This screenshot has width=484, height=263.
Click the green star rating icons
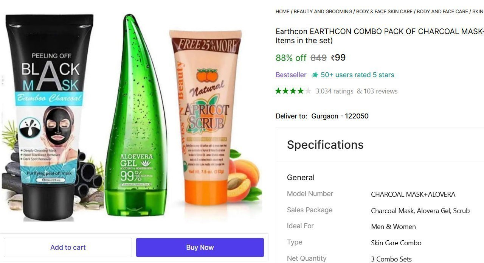coord(293,91)
